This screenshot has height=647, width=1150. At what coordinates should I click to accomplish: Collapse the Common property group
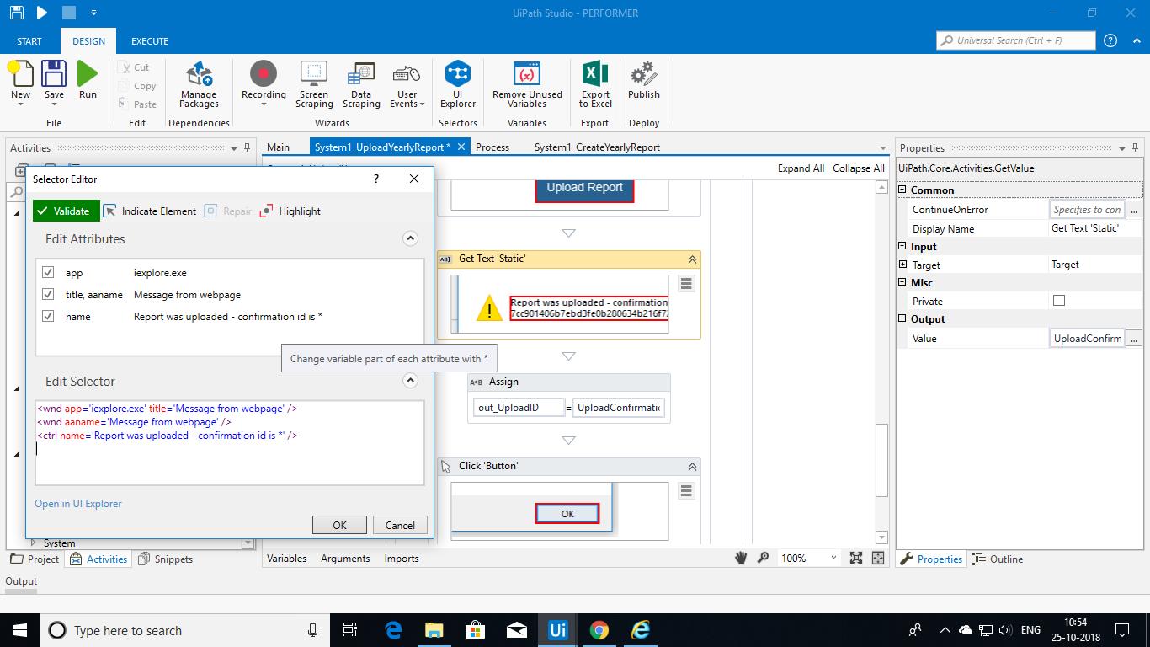[x=902, y=190]
